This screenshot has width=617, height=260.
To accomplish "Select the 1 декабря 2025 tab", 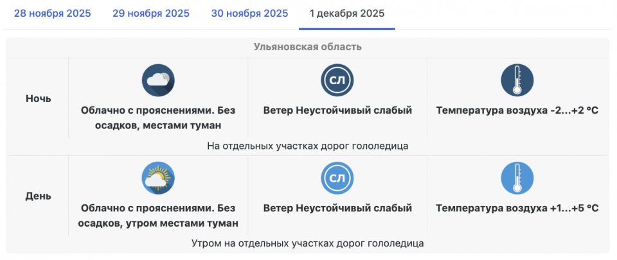I will [346, 13].
